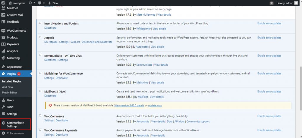Screen dimensions: 302x138
Task: Click the Feedback sidebar icon
Action: [x=3, y=22]
